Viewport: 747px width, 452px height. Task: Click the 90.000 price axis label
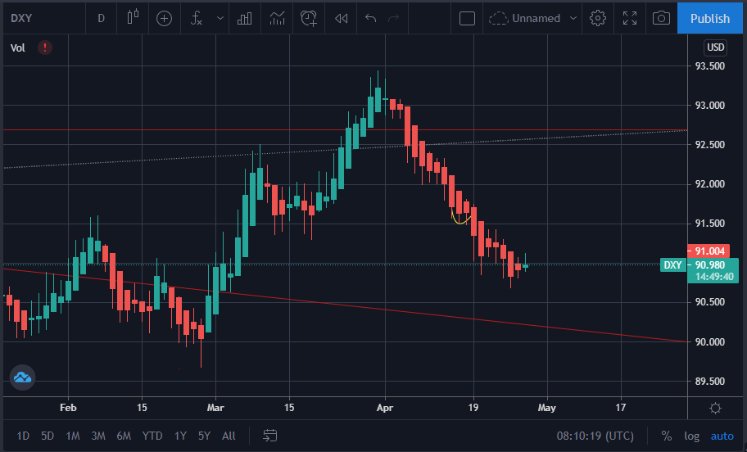tap(710, 341)
